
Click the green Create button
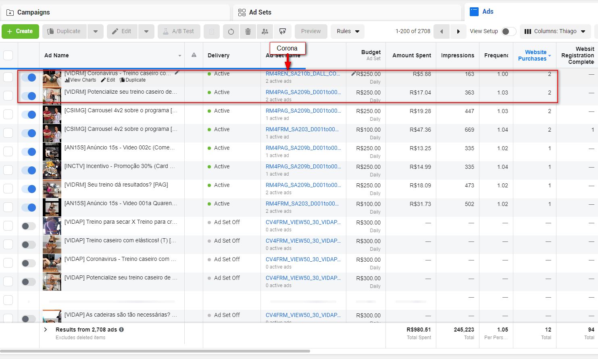click(20, 31)
